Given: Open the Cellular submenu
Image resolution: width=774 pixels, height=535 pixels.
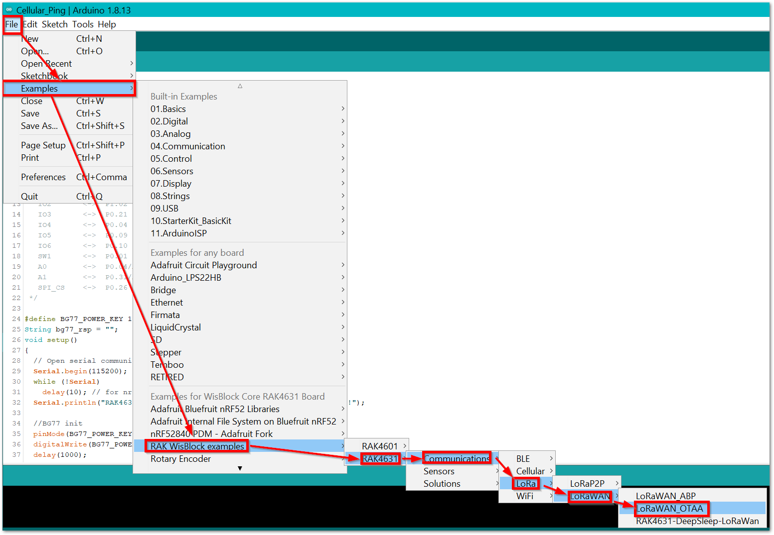Looking at the screenshot, I should [527, 471].
